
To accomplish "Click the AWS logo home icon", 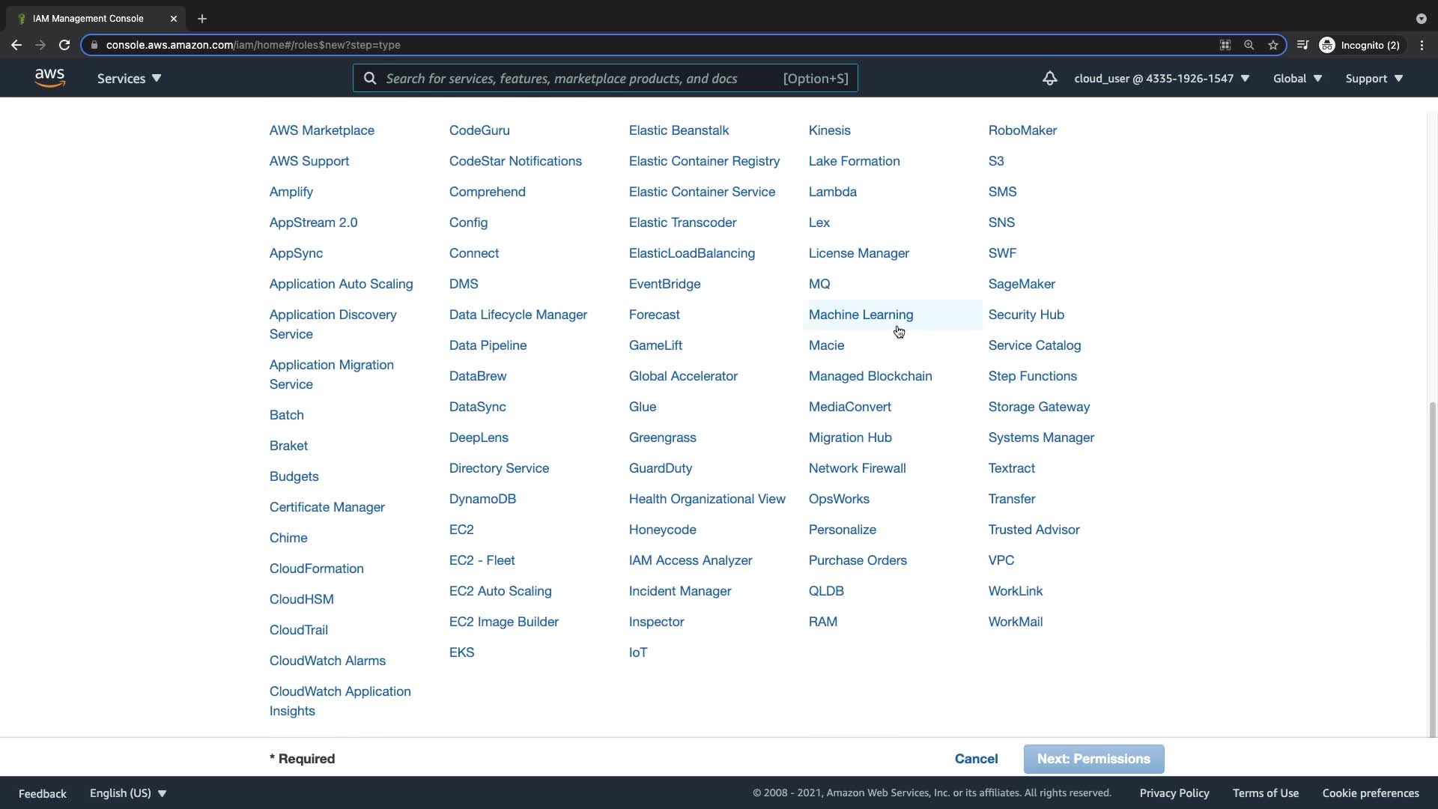I will (x=49, y=78).
